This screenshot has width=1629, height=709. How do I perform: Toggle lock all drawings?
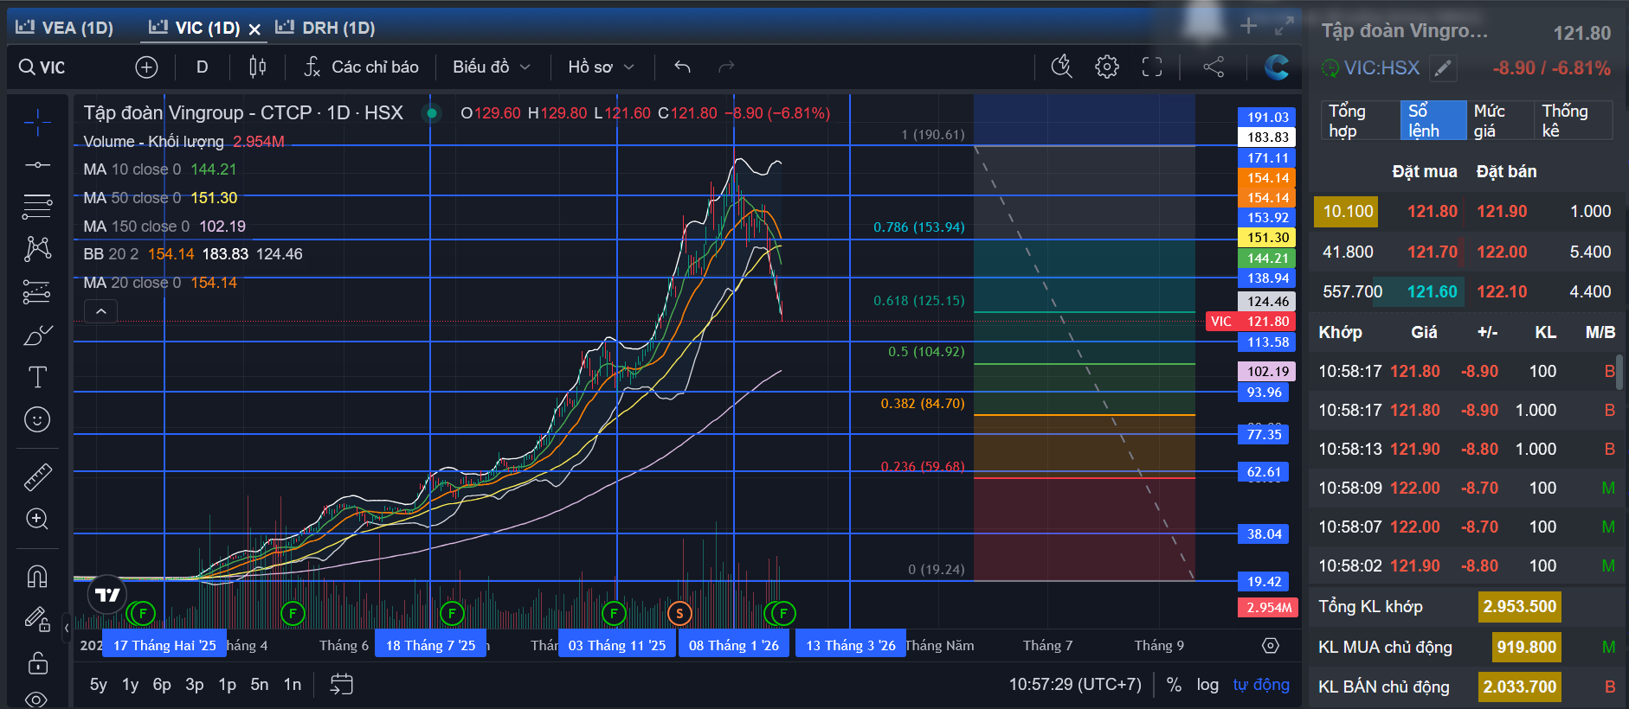tap(36, 663)
